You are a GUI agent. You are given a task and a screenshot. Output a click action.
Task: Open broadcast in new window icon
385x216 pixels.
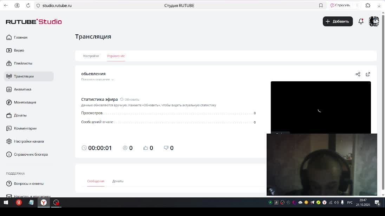click(368, 74)
